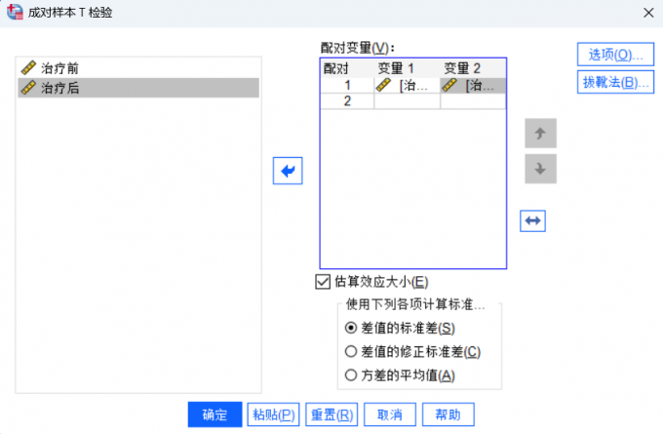Select pair row number 1
The image size is (663, 434).
(347, 85)
